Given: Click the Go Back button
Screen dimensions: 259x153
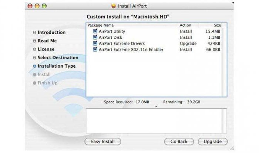Looking at the screenshot, I should click(179, 142).
